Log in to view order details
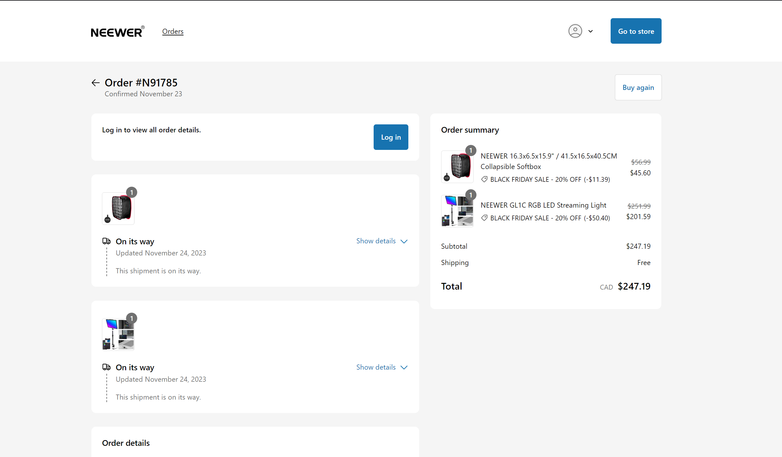 point(391,137)
